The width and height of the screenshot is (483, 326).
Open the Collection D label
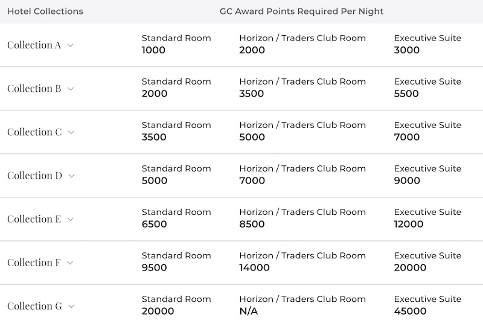click(x=34, y=176)
